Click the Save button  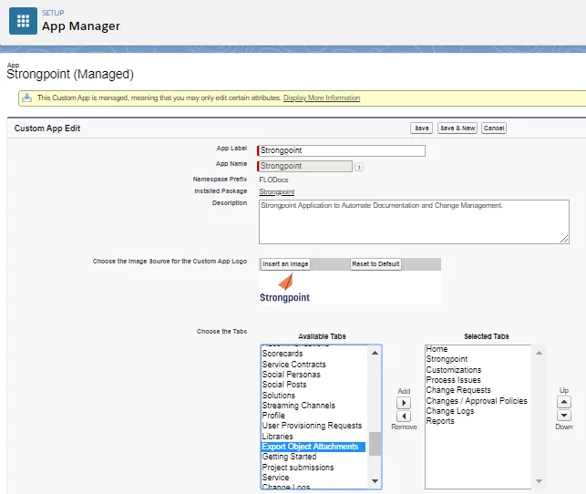tap(422, 129)
